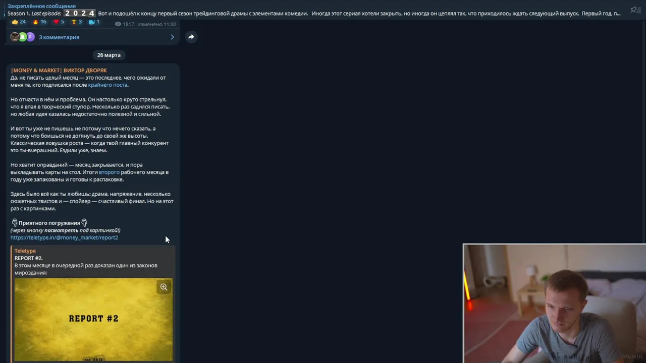The height and width of the screenshot is (363, 646).
Task: Click the thumbs-up reaction with 24
Action: click(19, 22)
